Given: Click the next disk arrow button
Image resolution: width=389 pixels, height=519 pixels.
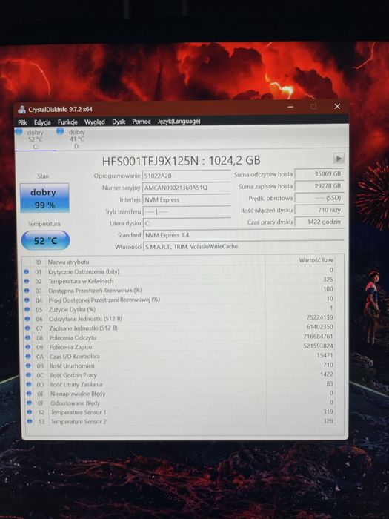Looking at the screenshot, I should 339,159.
